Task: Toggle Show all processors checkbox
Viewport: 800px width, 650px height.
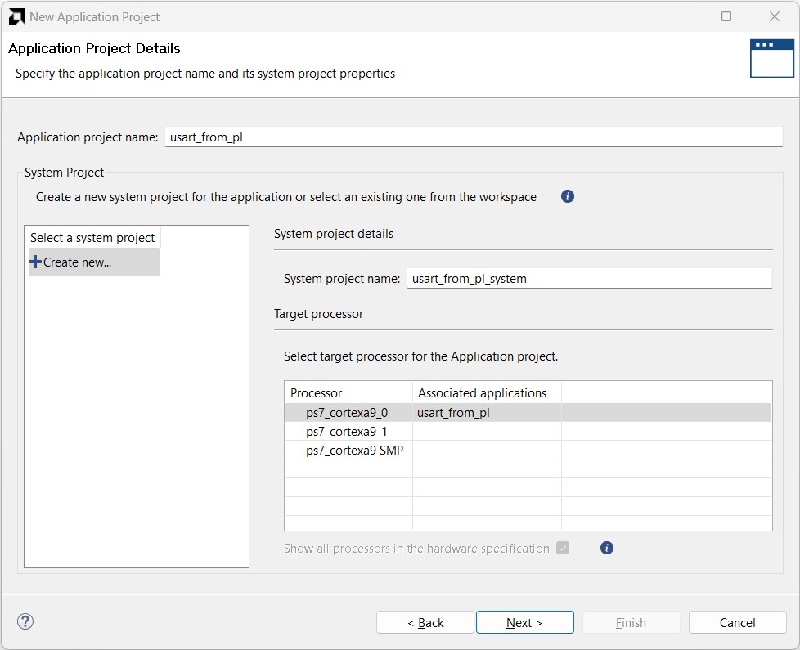Action: click(x=563, y=548)
